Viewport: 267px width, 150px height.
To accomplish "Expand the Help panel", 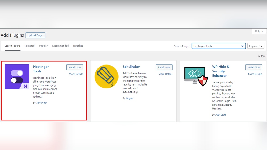I will (x=259, y=31).
